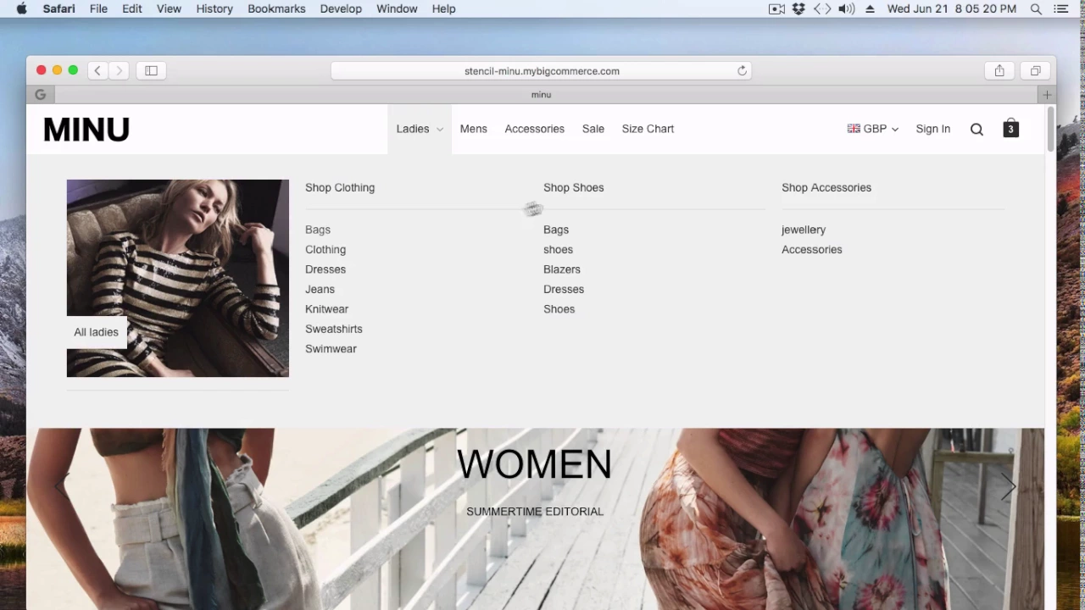
Task: Open the Swimwear category
Action: pos(331,349)
